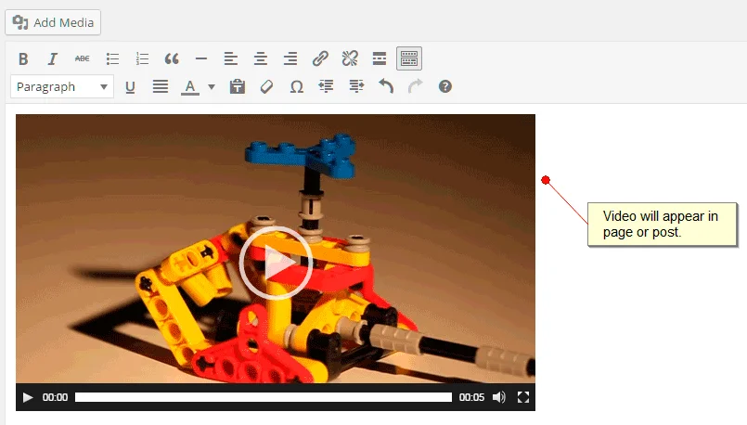Apply blockquote formatting

(172, 58)
